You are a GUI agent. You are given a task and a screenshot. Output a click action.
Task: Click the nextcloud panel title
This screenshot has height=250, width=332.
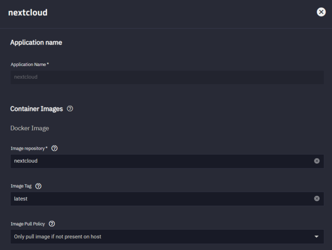click(28, 13)
